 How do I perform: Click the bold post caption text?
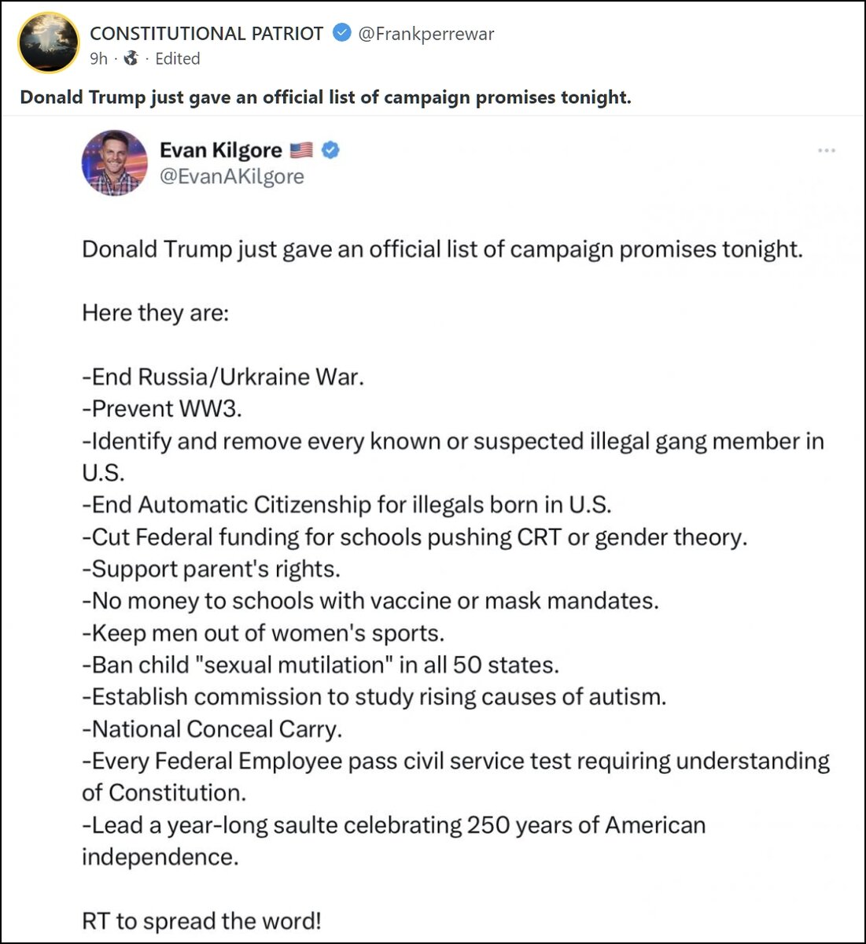click(325, 98)
